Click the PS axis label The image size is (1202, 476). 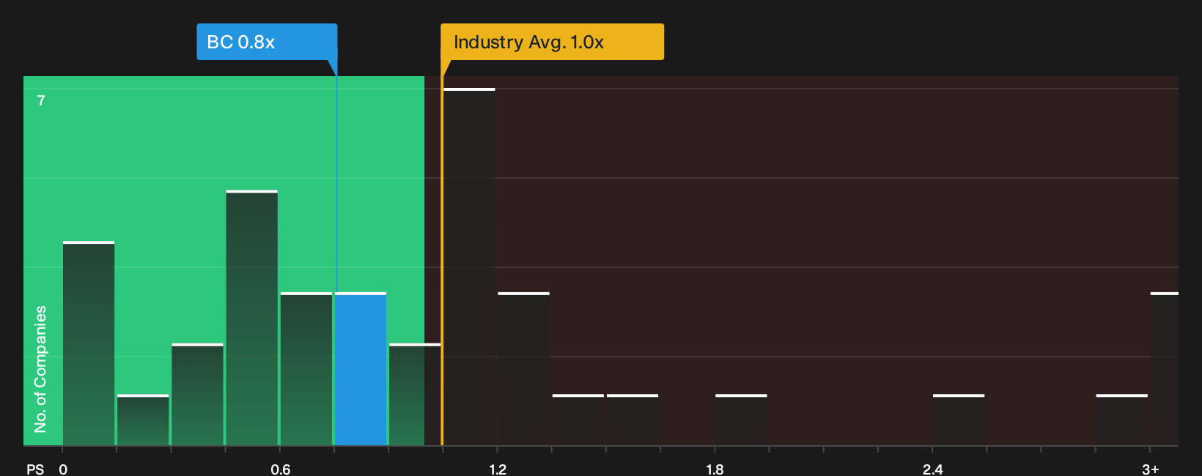[x=35, y=469]
